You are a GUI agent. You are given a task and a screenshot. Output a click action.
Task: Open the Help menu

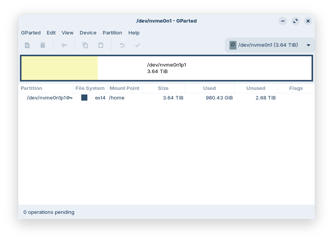click(x=134, y=33)
